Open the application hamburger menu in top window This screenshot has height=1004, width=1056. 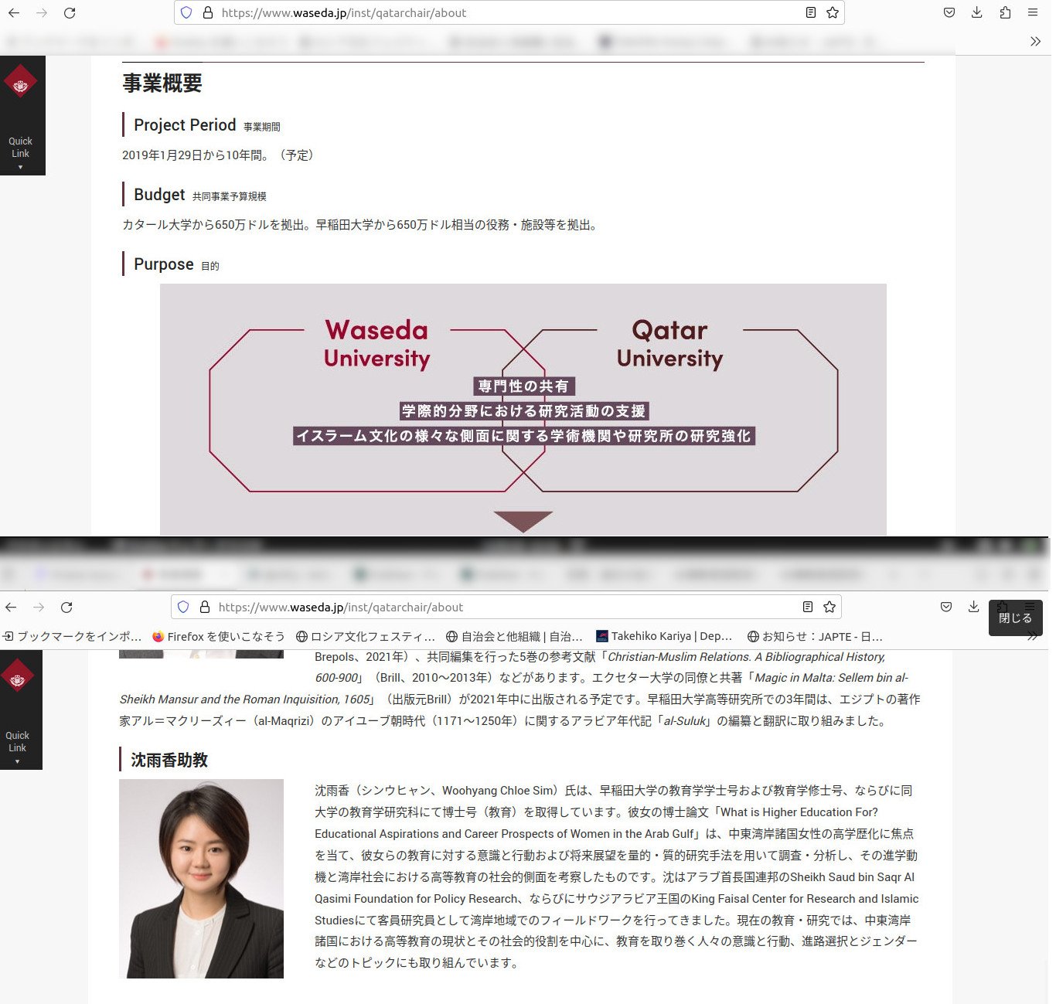1033,12
